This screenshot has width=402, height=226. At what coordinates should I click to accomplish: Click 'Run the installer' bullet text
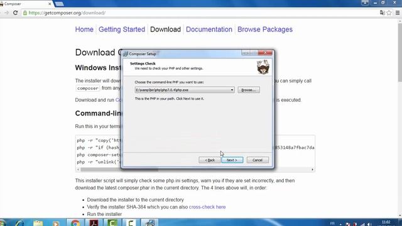(104, 214)
